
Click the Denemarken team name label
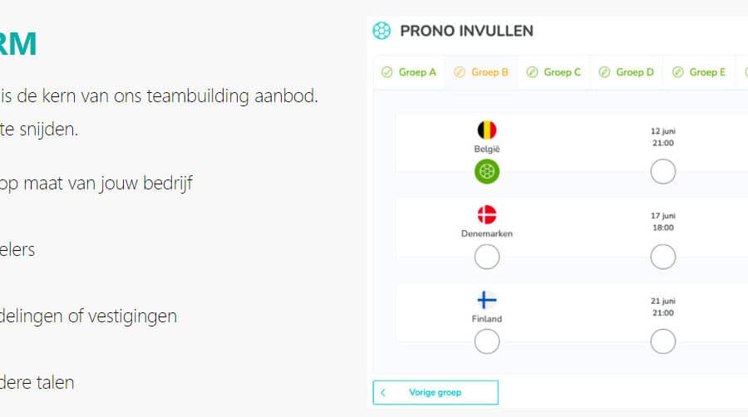[x=487, y=233]
